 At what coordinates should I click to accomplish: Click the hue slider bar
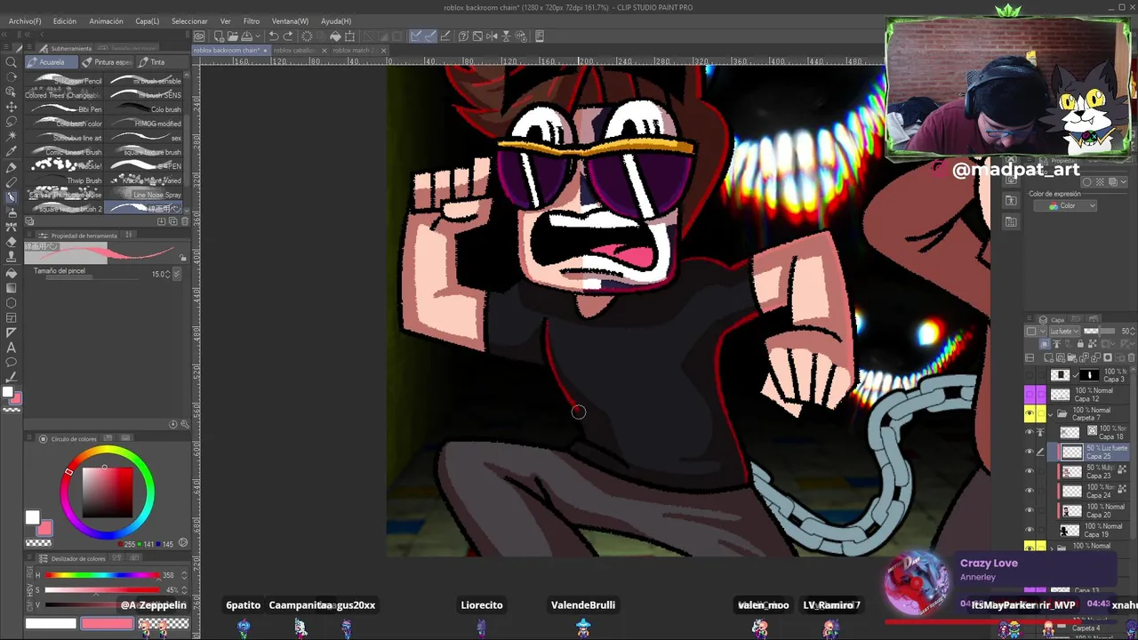tap(103, 576)
